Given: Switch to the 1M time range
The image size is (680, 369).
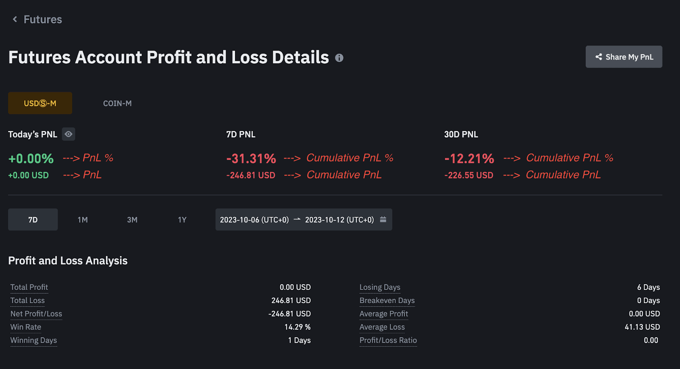Looking at the screenshot, I should [82, 219].
